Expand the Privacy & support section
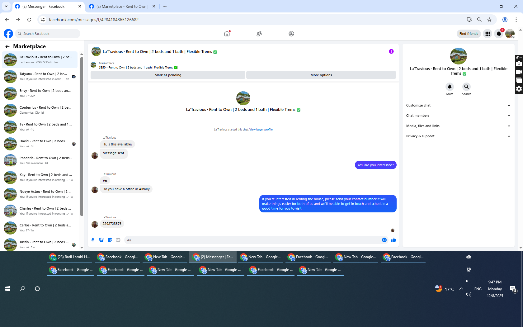The width and height of the screenshot is (523, 327). 458,136
